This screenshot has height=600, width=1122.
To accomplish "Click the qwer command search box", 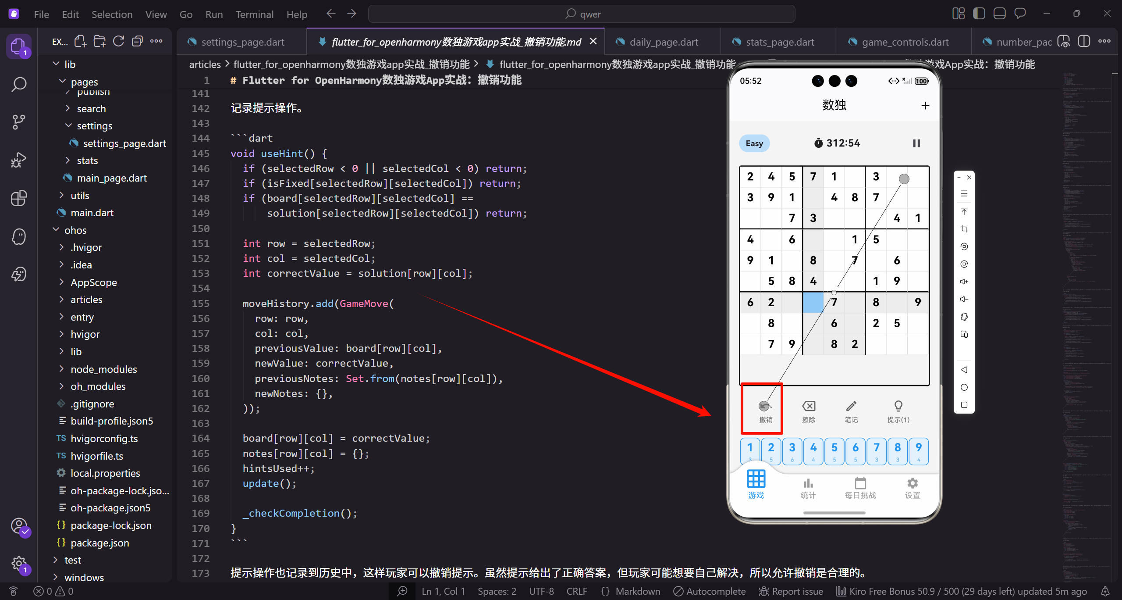I will pyautogui.click(x=582, y=14).
